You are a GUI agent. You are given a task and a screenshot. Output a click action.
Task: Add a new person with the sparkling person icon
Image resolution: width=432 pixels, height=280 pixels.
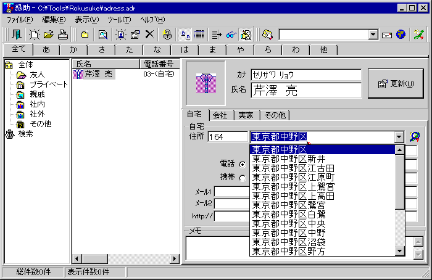121,35
